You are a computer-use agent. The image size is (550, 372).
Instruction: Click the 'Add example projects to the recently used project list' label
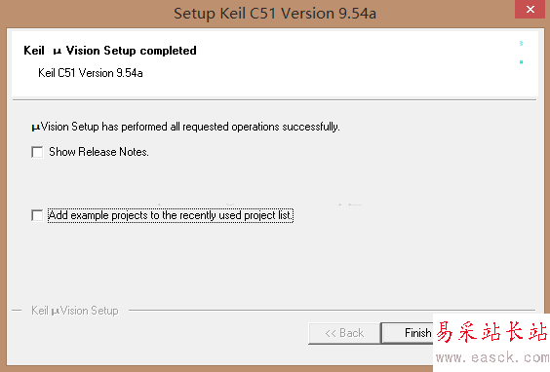pyautogui.click(x=171, y=215)
